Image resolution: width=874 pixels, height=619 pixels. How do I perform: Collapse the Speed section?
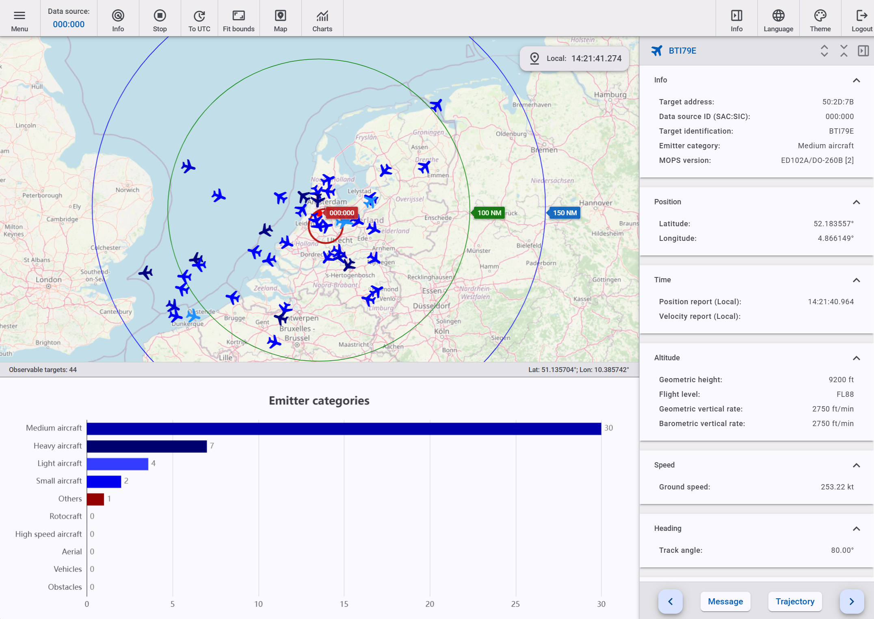(856, 465)
